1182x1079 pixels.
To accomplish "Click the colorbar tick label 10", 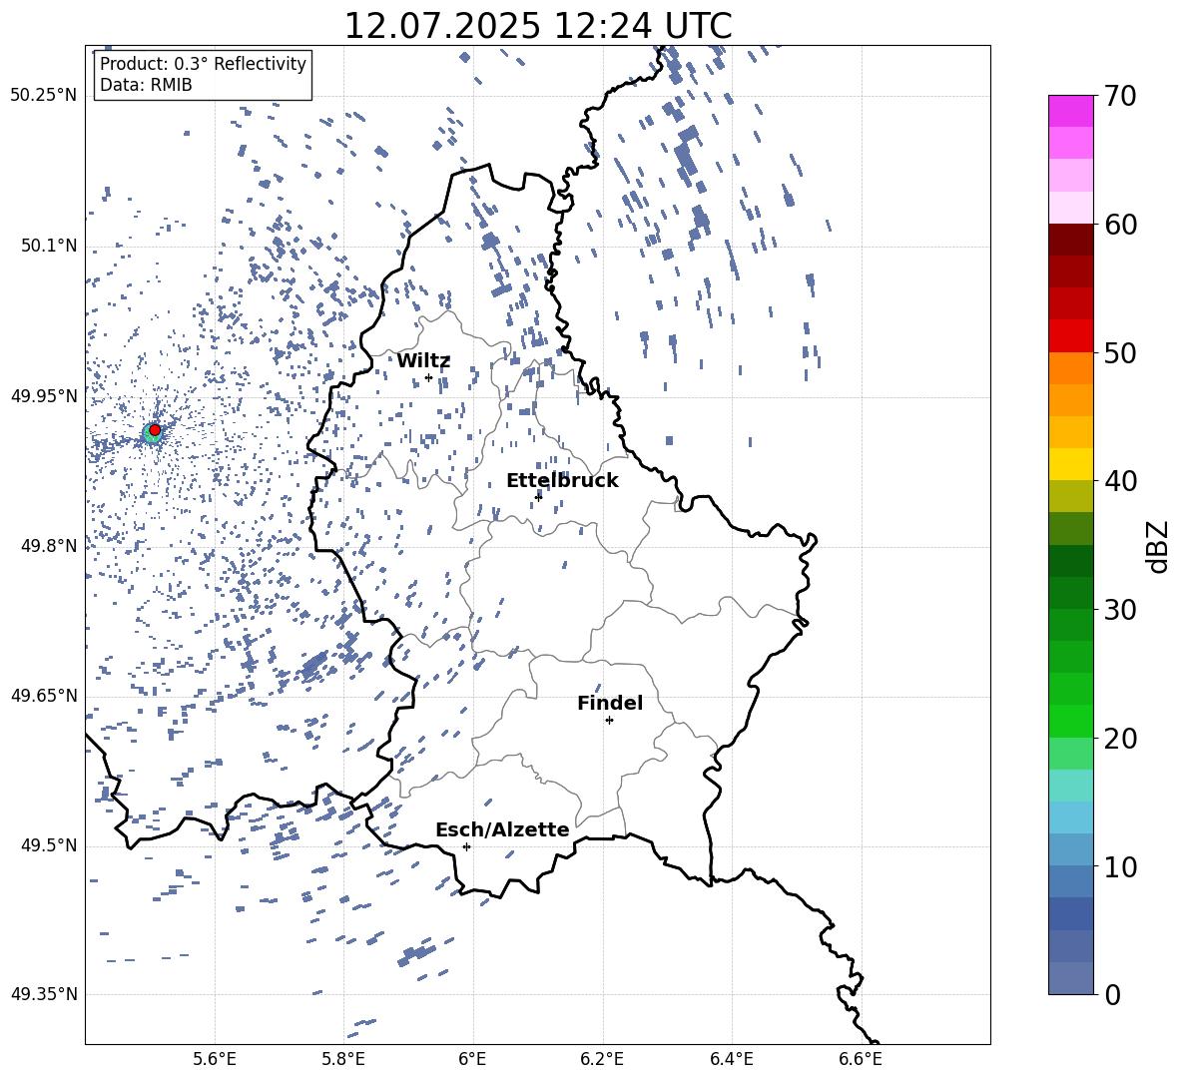I will pyautogui.click(x=1121, y=866).
